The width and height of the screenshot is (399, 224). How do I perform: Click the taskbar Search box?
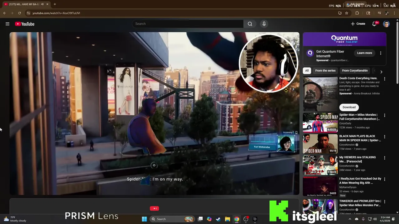(172, 219)
